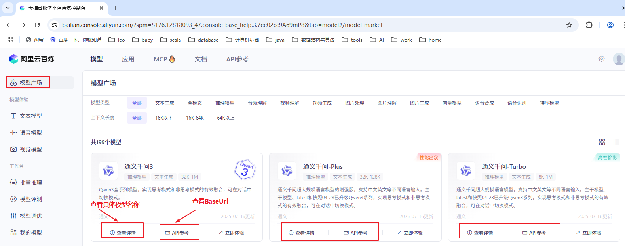Expand the scala bookmark folder
The width and height of the screenshot is (625, 246).
[x=171, y=40]
